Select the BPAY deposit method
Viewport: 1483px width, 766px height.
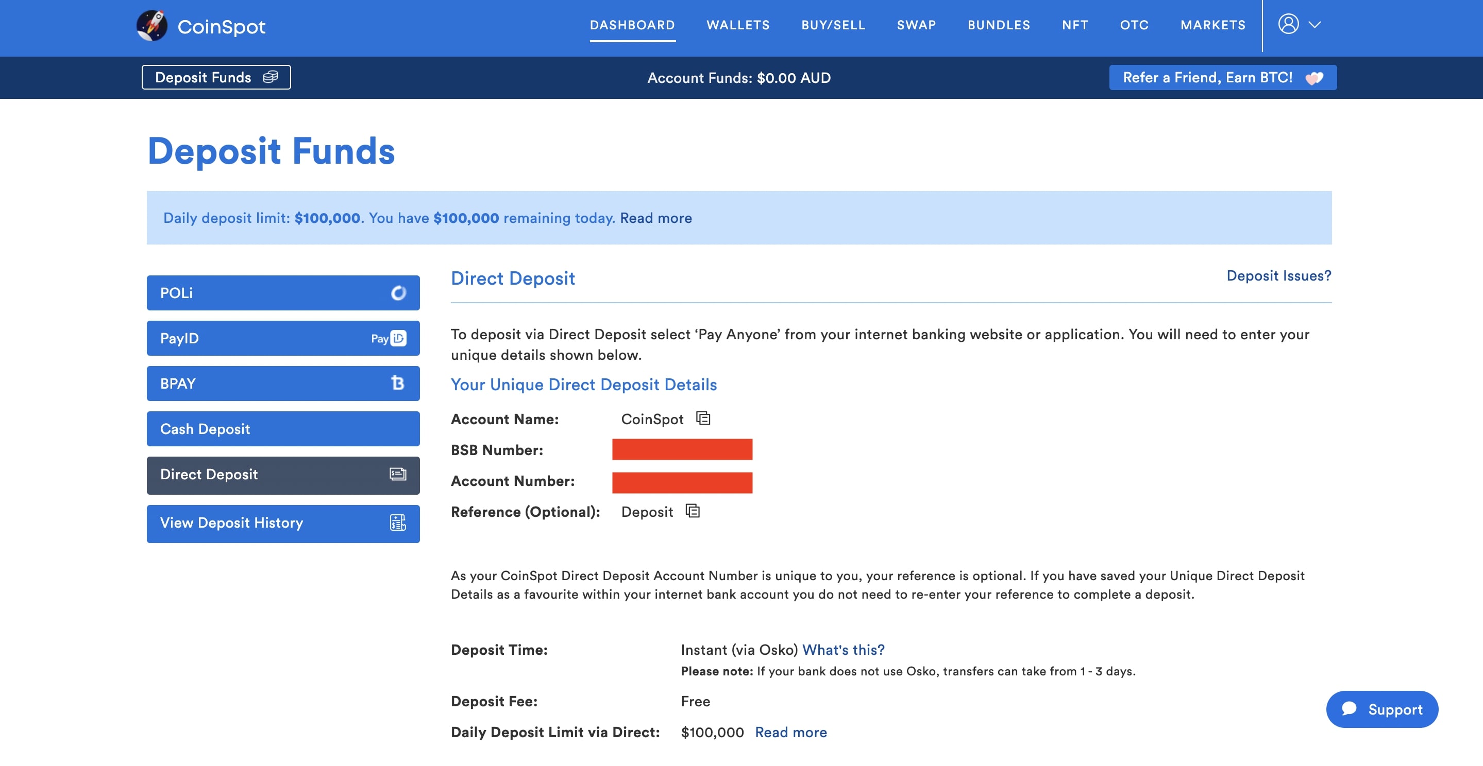(283, 383)
